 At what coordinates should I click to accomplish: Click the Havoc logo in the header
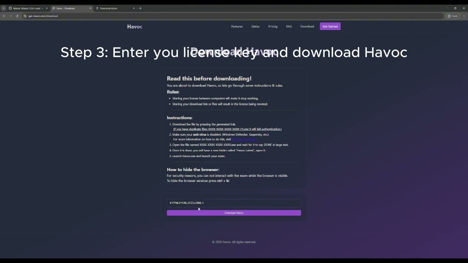click(135, 26)
